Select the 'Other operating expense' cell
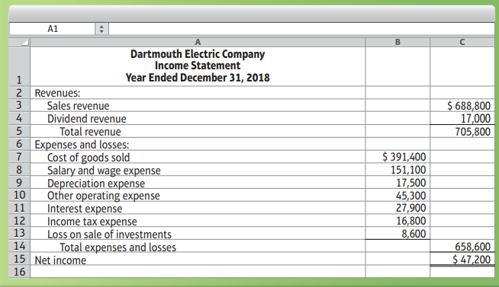 (198, 195)
